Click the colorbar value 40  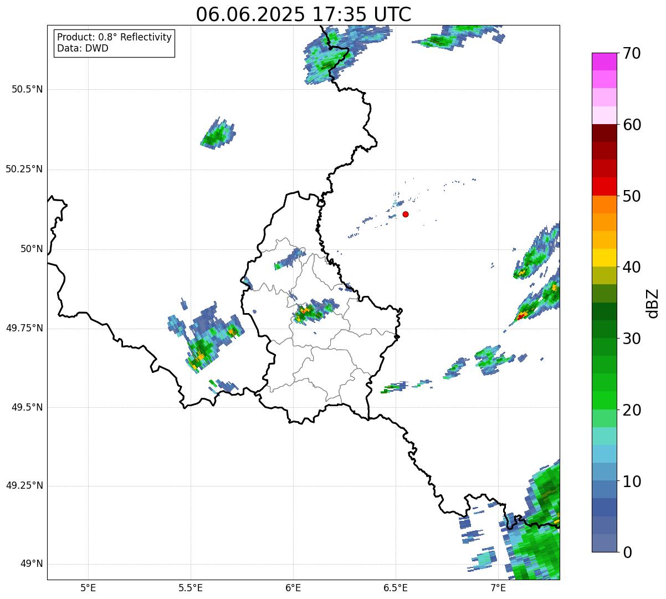632,267
